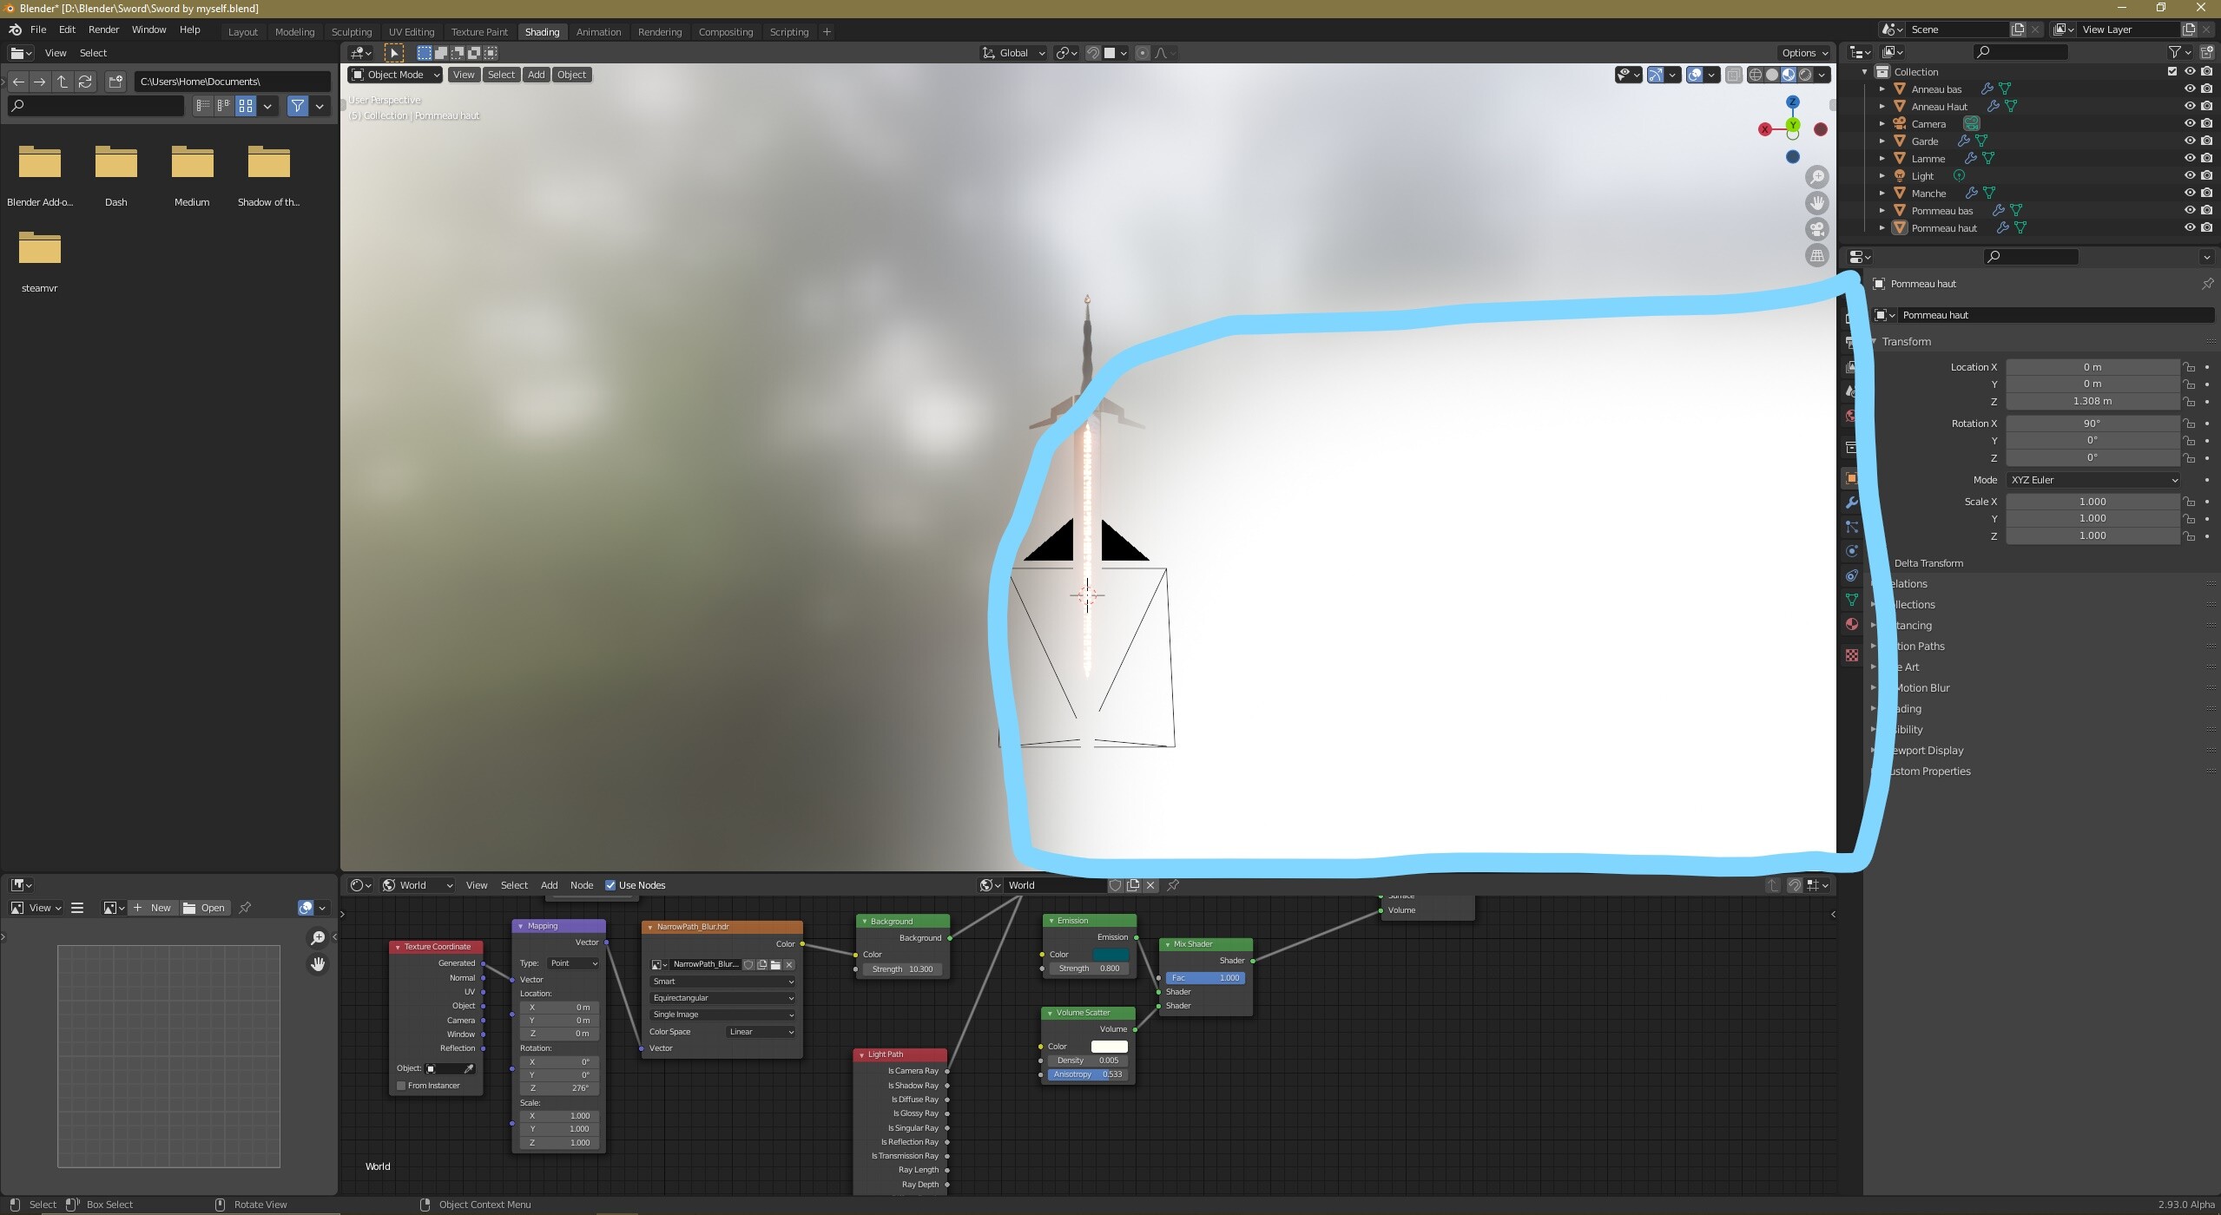Refresh the file browser listing

[85, 82]
